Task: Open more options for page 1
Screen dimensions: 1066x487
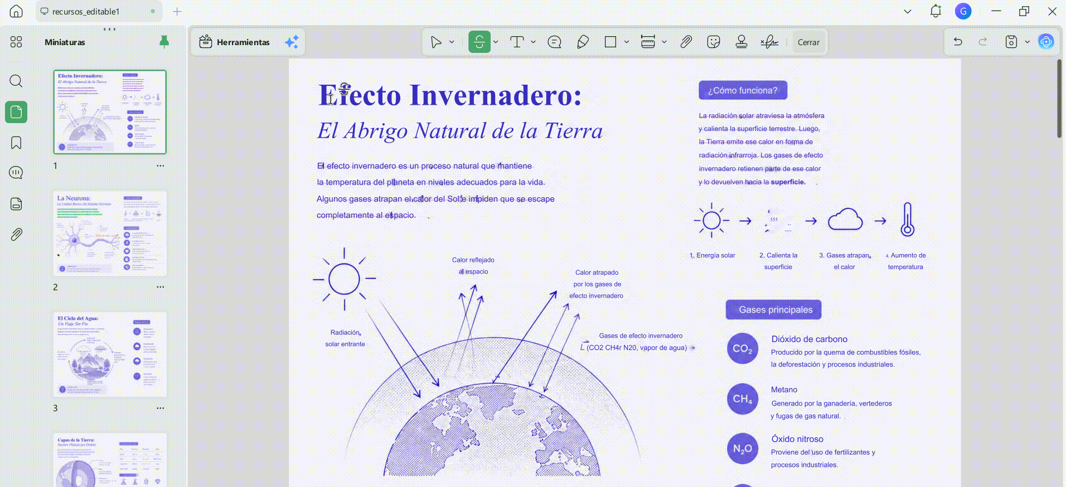Action: point(161,165)
